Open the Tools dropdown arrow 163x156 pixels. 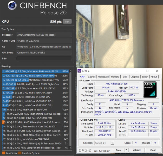(126, 150)
